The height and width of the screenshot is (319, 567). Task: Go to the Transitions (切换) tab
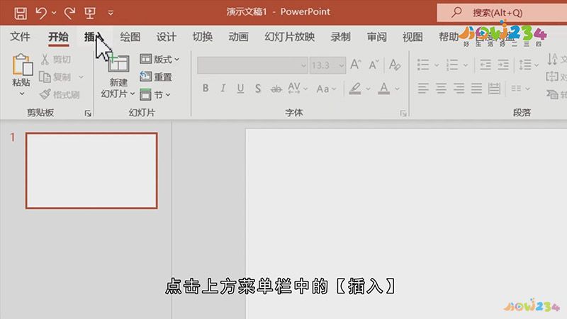tap(202, 37)
